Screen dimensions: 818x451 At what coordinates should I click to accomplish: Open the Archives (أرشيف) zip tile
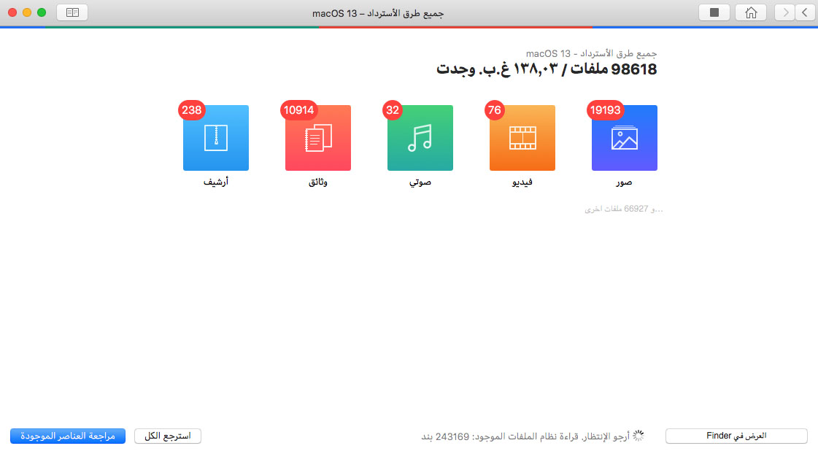[x=215, y=138]
